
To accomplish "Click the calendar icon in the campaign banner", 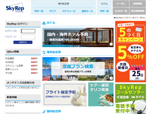I will click(139, 29).
